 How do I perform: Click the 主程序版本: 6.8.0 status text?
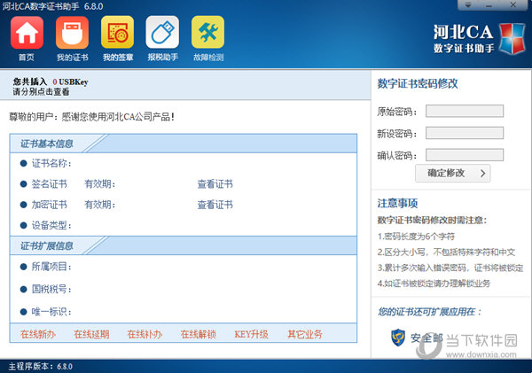point(41,367)
